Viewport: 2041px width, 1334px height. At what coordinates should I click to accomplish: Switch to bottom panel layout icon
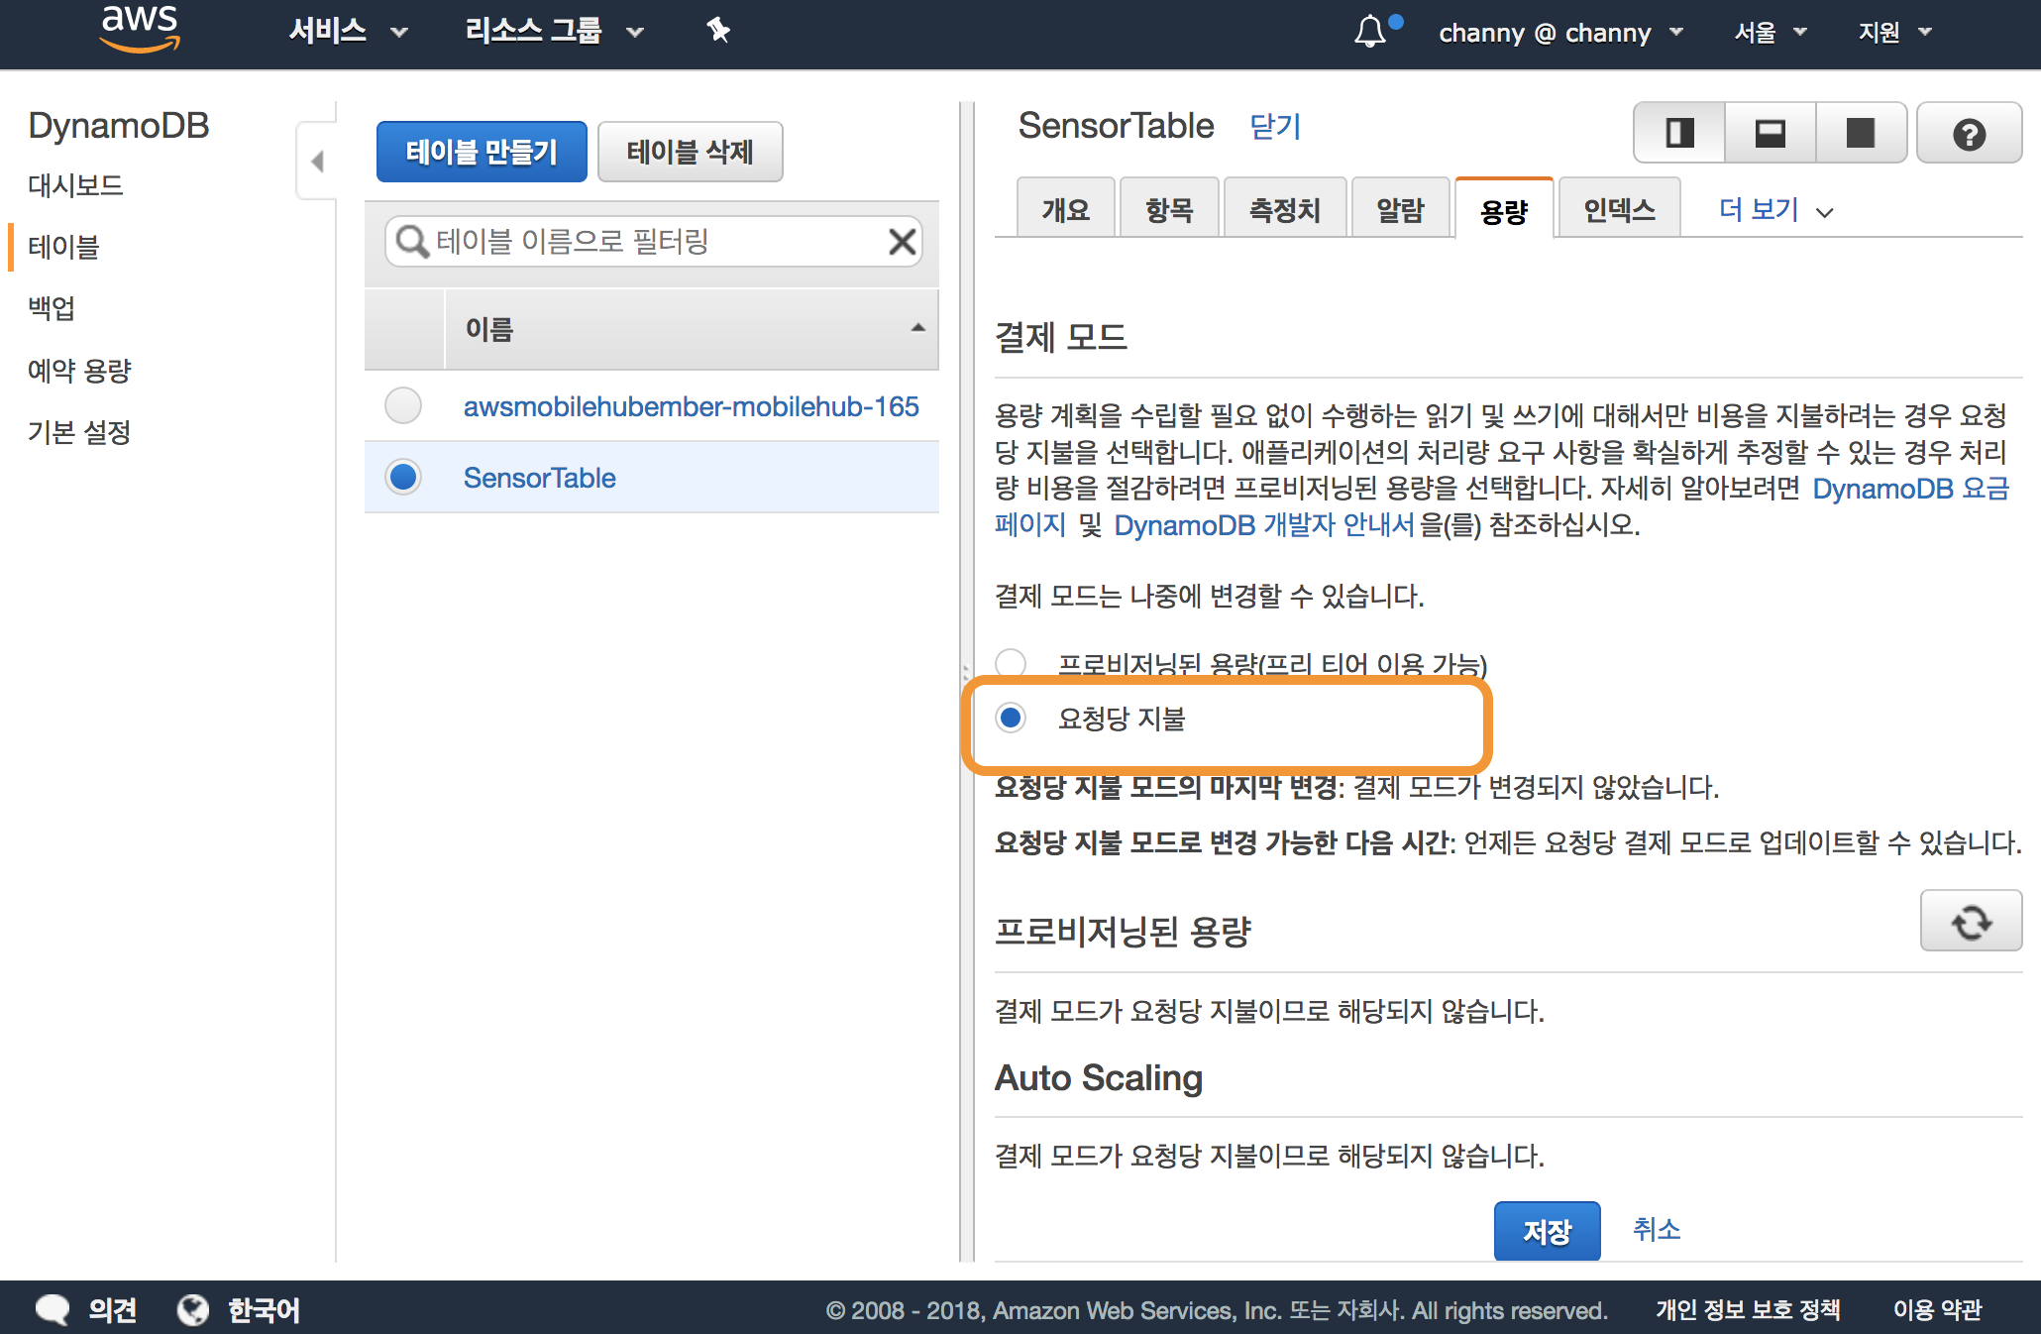point(1770,133)
